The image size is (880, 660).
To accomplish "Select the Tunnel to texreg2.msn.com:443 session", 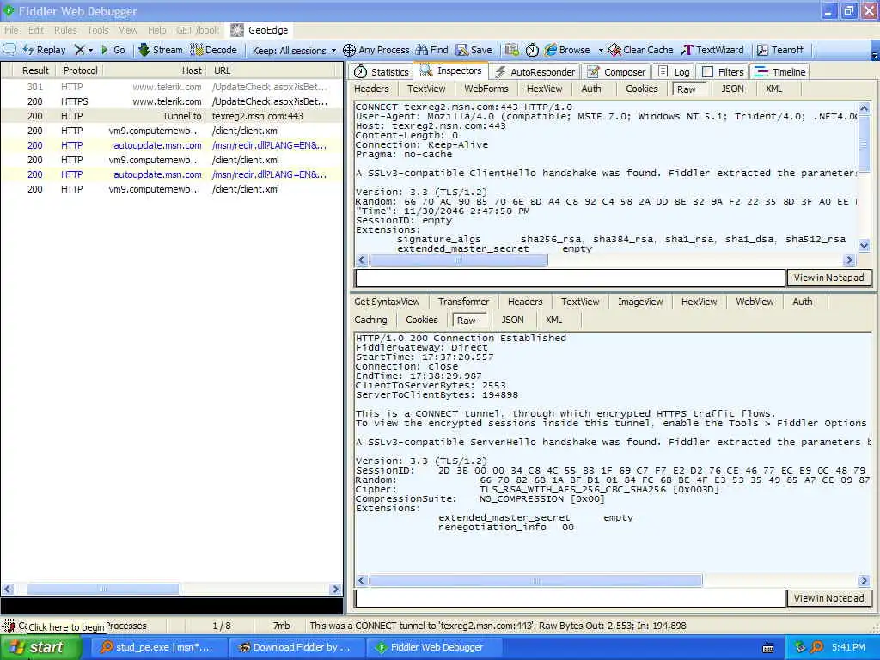I will coord(172,116).
